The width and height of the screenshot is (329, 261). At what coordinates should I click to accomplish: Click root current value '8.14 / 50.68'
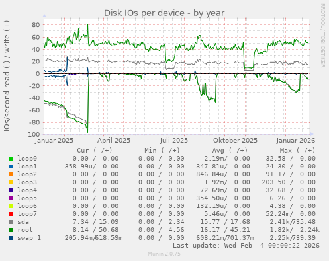click(x=95, y=230)
